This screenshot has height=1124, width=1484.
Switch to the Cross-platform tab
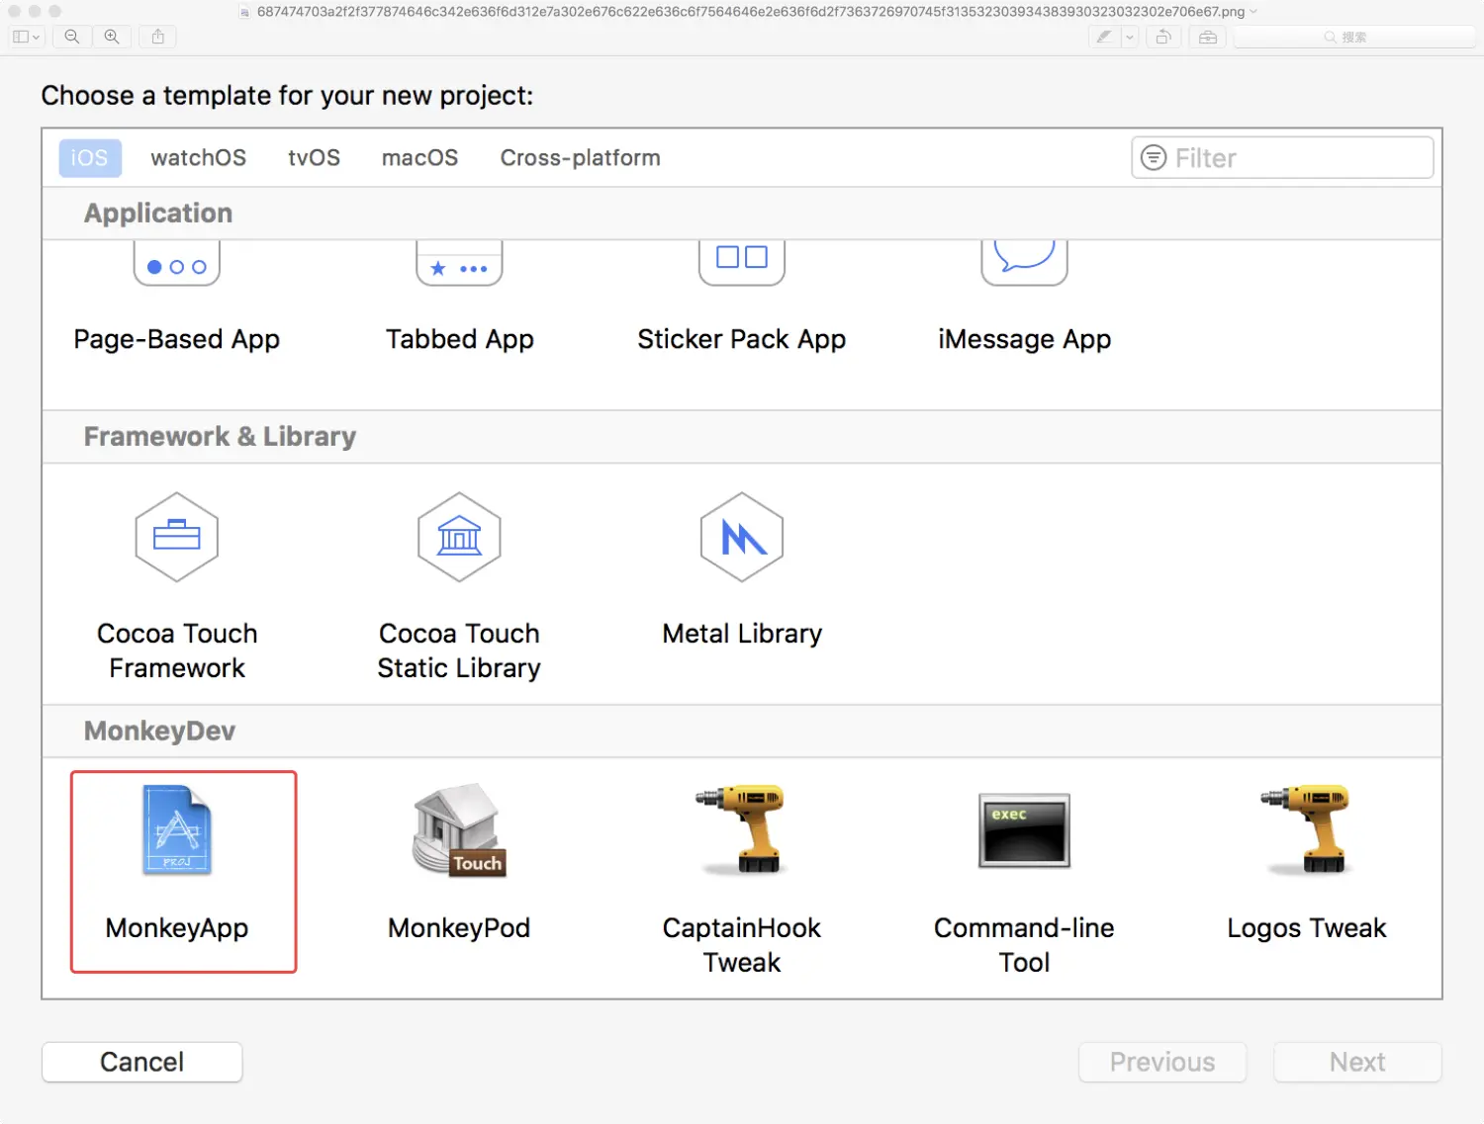pos(580,158)
